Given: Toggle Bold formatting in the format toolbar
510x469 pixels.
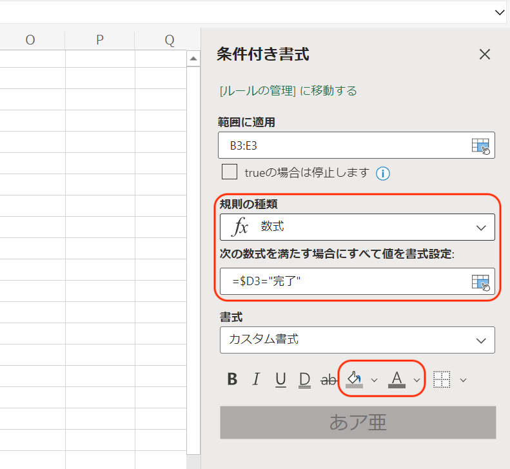Looking at the screenshot, I should 233,379.
